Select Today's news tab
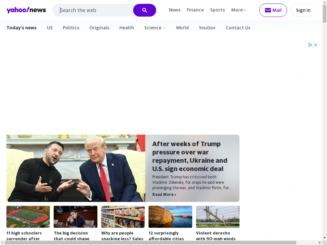The image size is (327, 245). point(21,28)
